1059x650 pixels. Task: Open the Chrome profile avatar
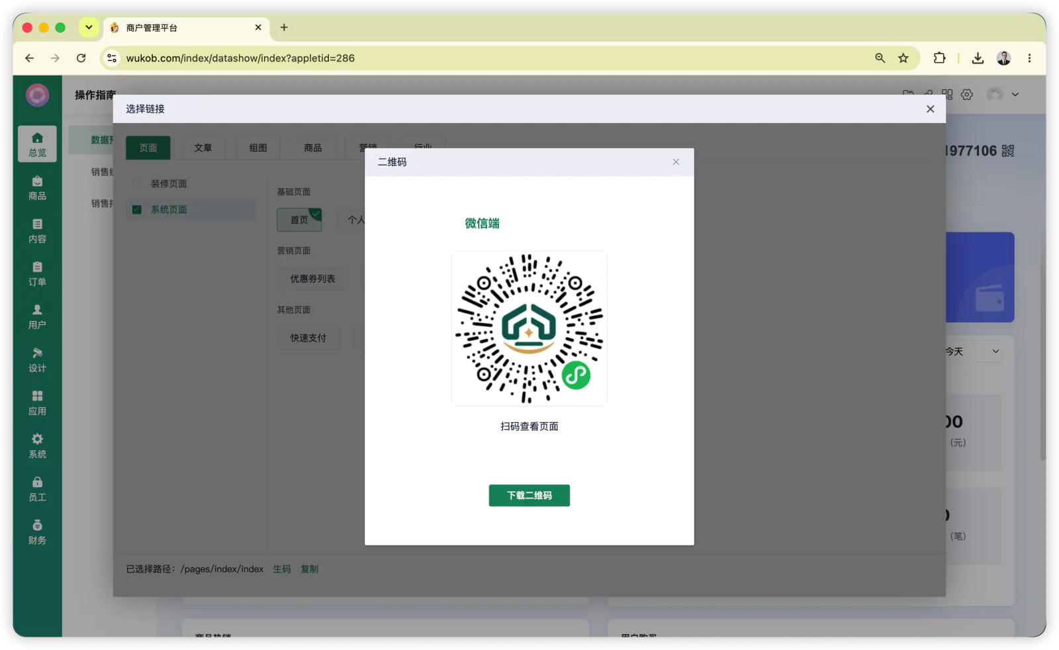[1003, 58]
